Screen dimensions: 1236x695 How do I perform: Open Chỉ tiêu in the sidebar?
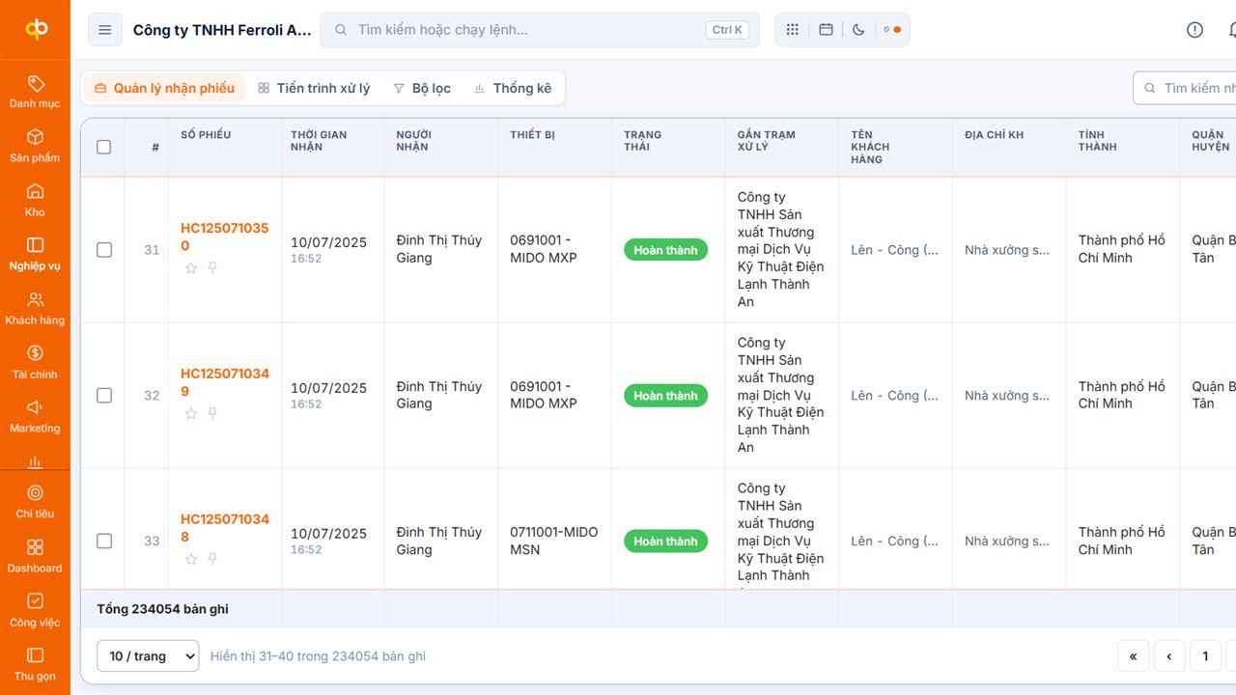(35, 502)
